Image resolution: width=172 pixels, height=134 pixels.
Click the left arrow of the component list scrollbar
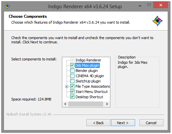click(x=65, y=104)
